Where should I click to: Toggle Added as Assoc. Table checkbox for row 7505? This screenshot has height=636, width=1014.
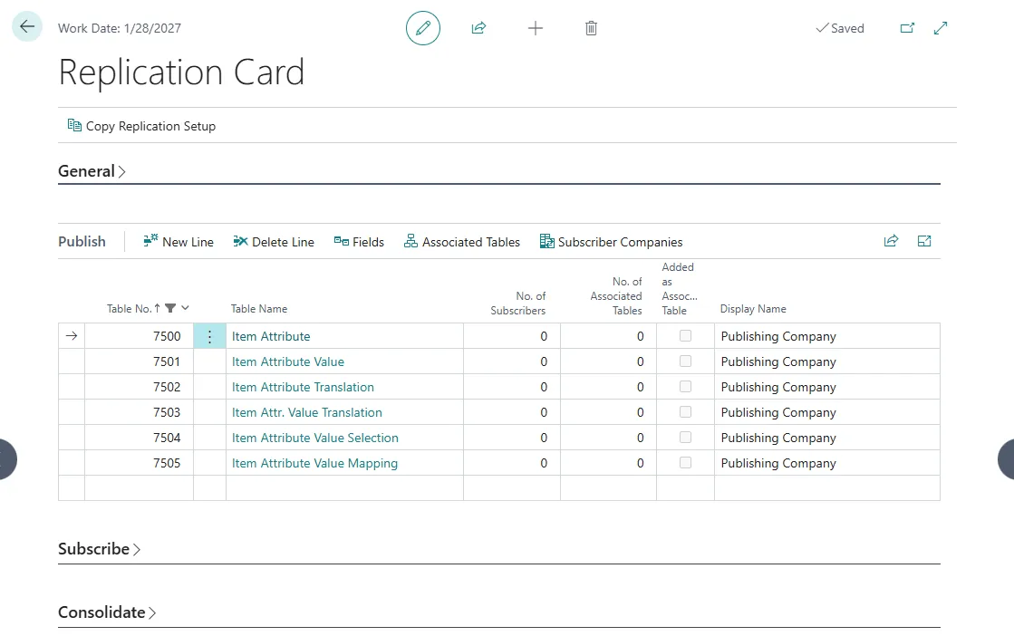pyautogui.click(x=685, y=463)
